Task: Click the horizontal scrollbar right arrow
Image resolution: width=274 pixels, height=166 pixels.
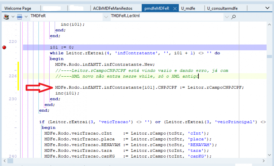Action: point(263,161)
